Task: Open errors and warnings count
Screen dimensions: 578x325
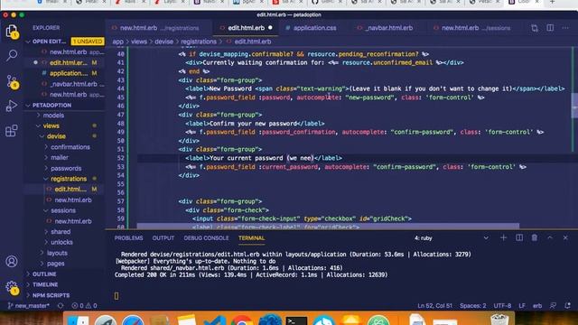Action: tap(84, 305)
